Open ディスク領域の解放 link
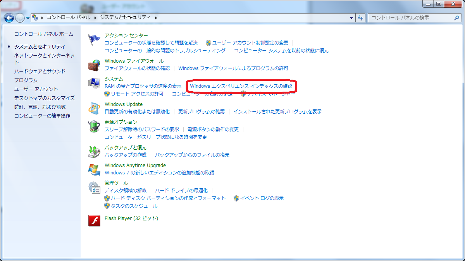 pyautogui.click(x=126, y=190)
